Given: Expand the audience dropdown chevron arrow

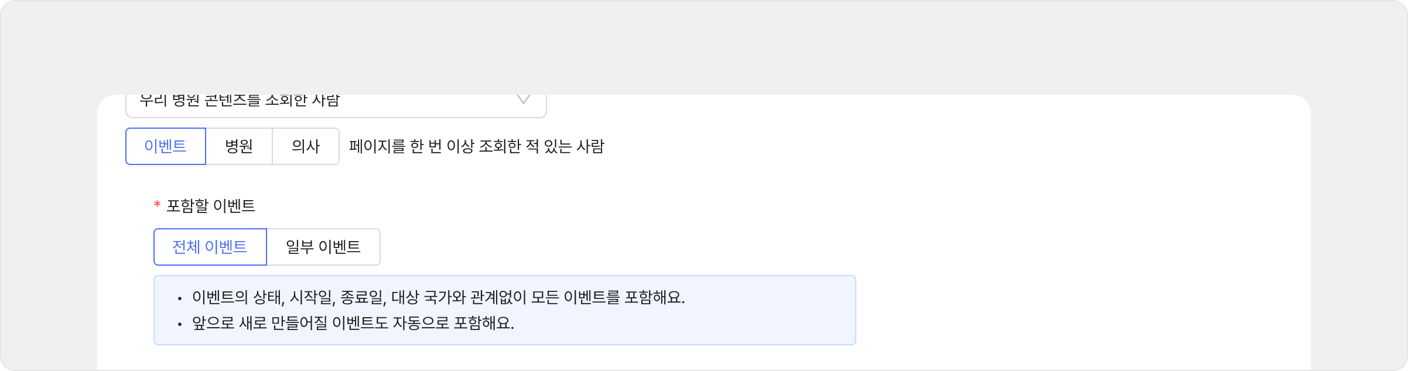Looking at the screenshot, I should (x=523, y=100).
